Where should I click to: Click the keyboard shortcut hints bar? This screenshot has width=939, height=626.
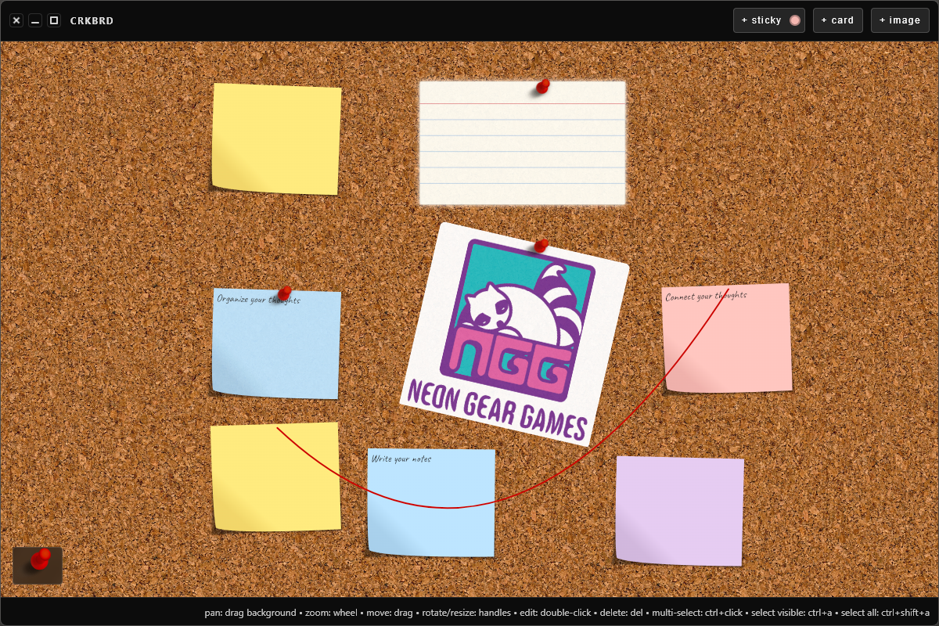coord(567,612)
